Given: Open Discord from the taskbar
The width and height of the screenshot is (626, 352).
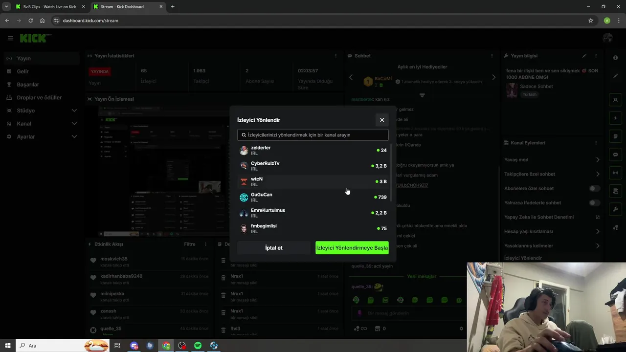Looking at the screenshot, I should [x=134, y=346].
